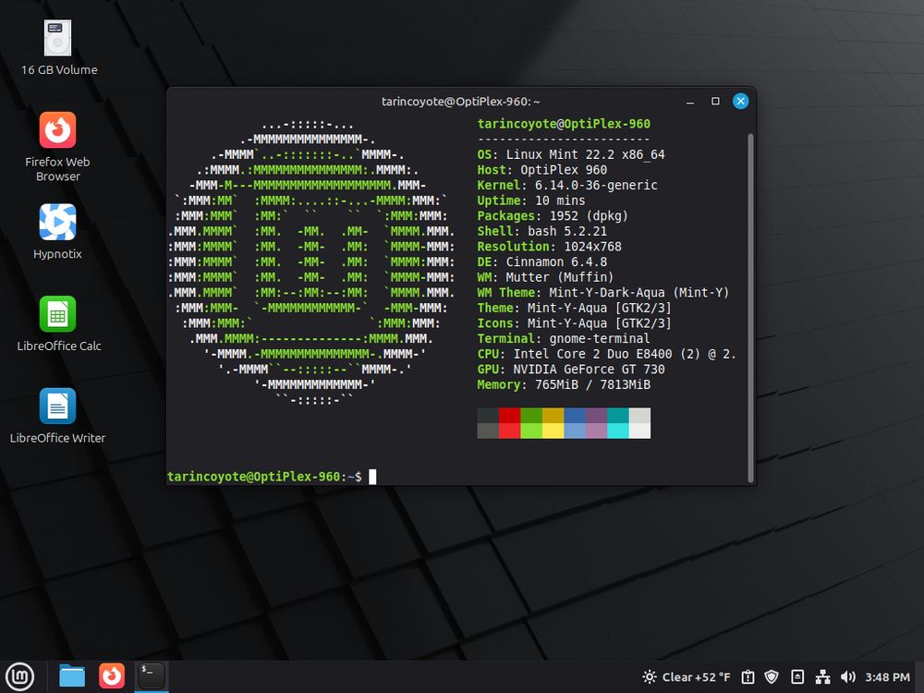Select the Firefox Web Browser desktop shortcut
924x693 pixels.
(x=57, y=131)
